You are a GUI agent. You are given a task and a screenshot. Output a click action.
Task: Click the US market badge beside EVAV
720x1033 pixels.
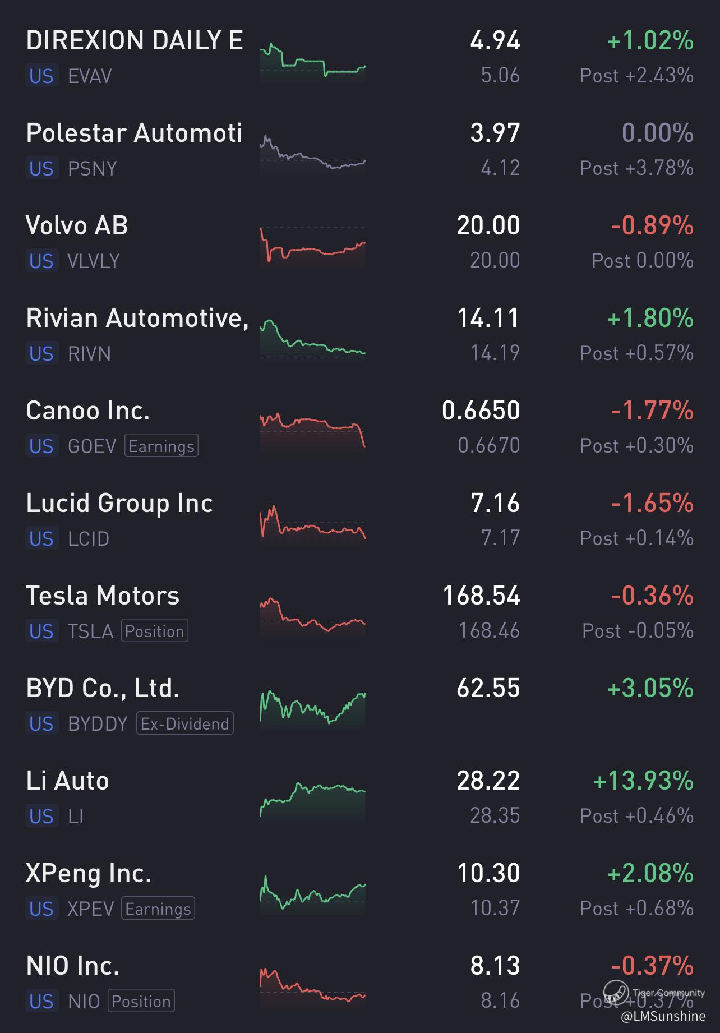[41, 76]
